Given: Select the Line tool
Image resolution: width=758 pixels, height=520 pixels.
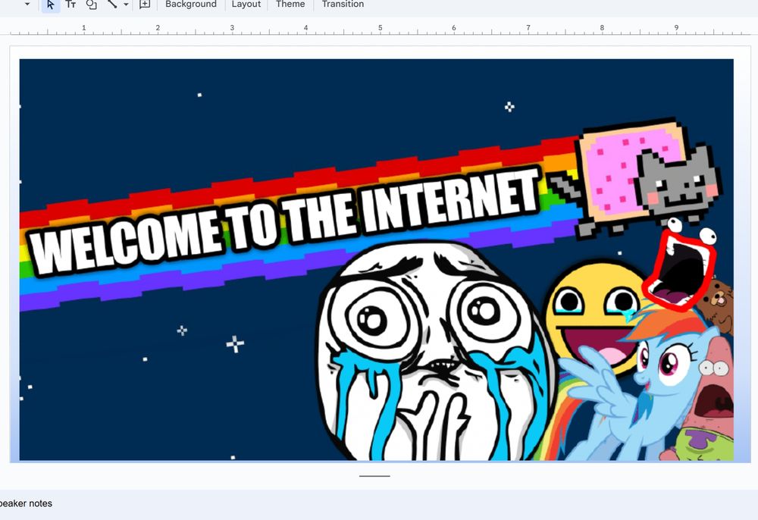Looking at the screenshot, I should [114, 5].
